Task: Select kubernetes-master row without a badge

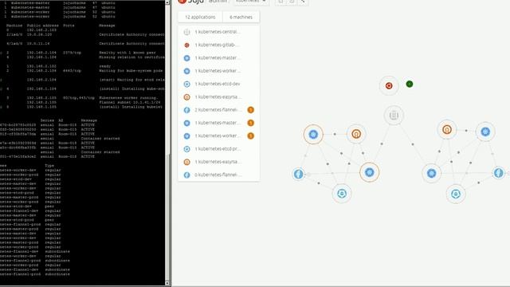Action: coord(218,58)
